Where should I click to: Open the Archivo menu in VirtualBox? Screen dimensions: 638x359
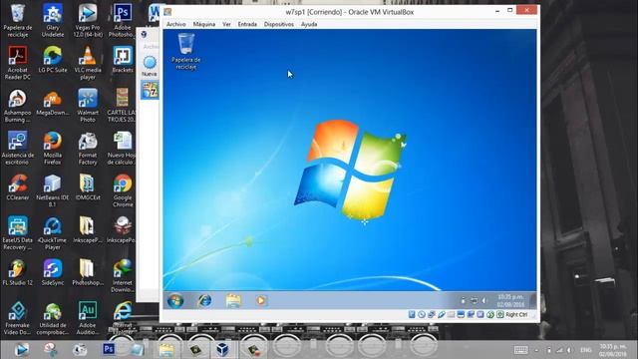tap(176, 24)
